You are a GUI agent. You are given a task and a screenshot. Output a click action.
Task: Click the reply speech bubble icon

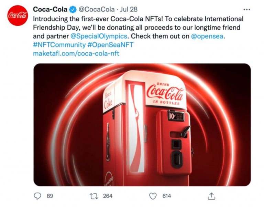click(37, 196)
